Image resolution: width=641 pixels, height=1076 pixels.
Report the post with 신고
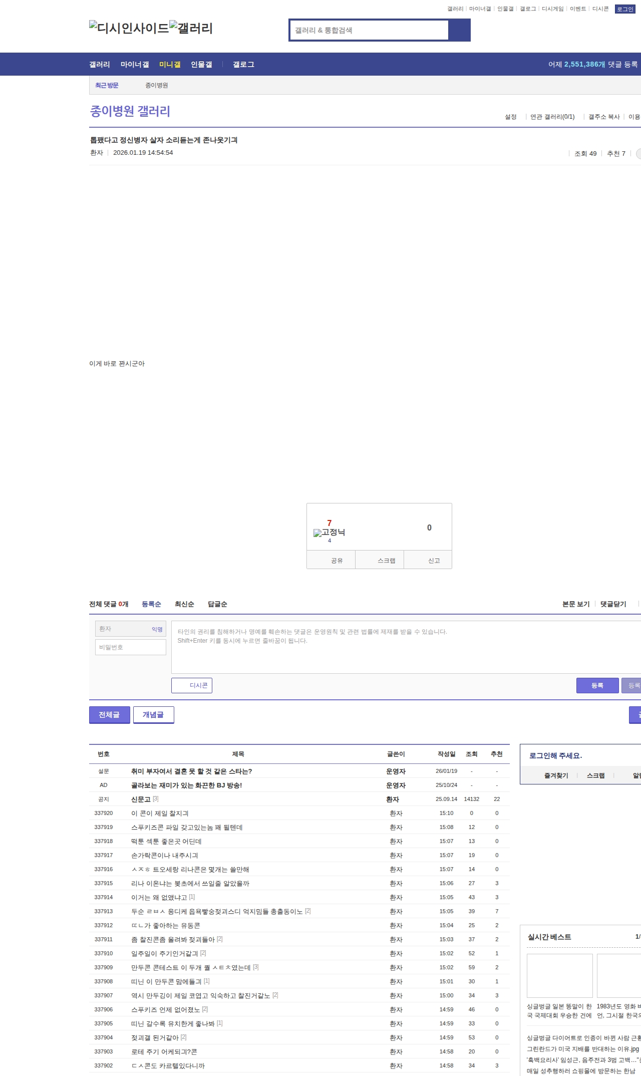(x=434, y=561)
